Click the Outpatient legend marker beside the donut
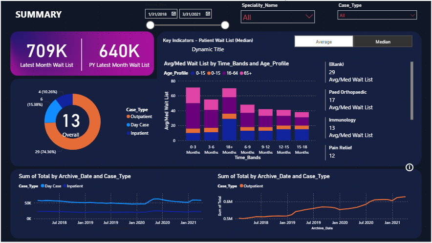 coord(128,117)
